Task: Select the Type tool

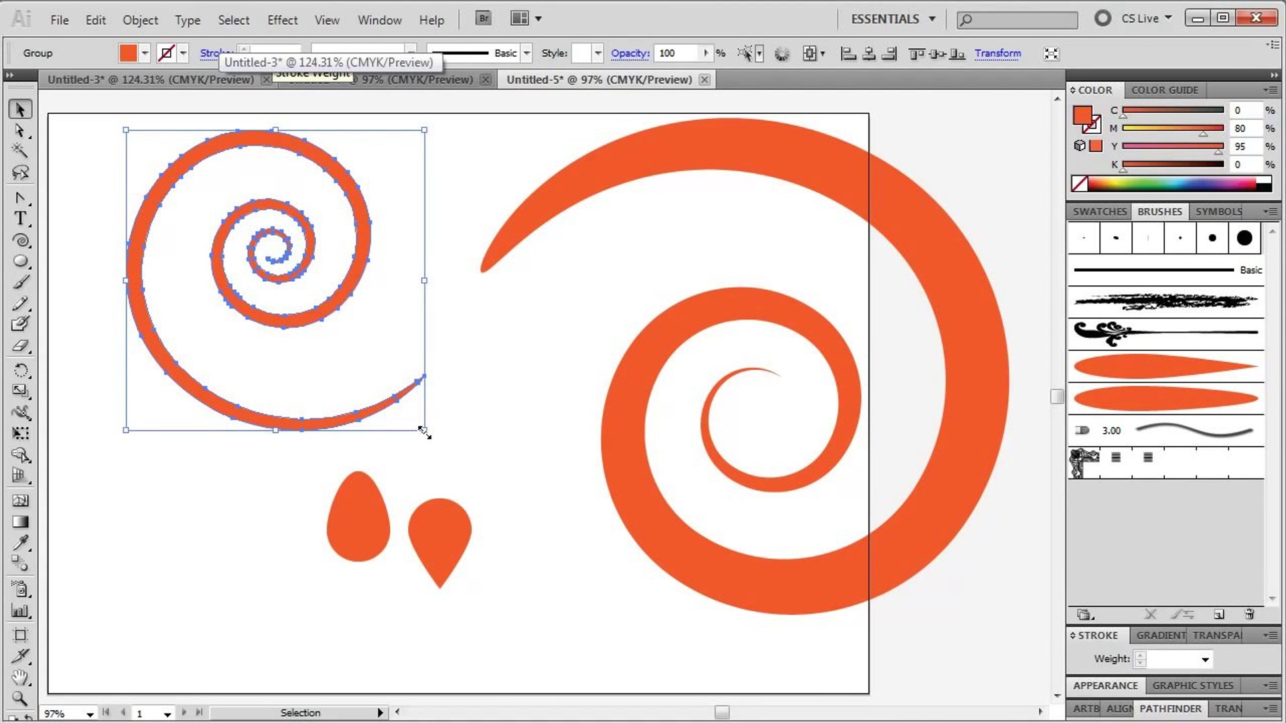Action: (20, 219)
